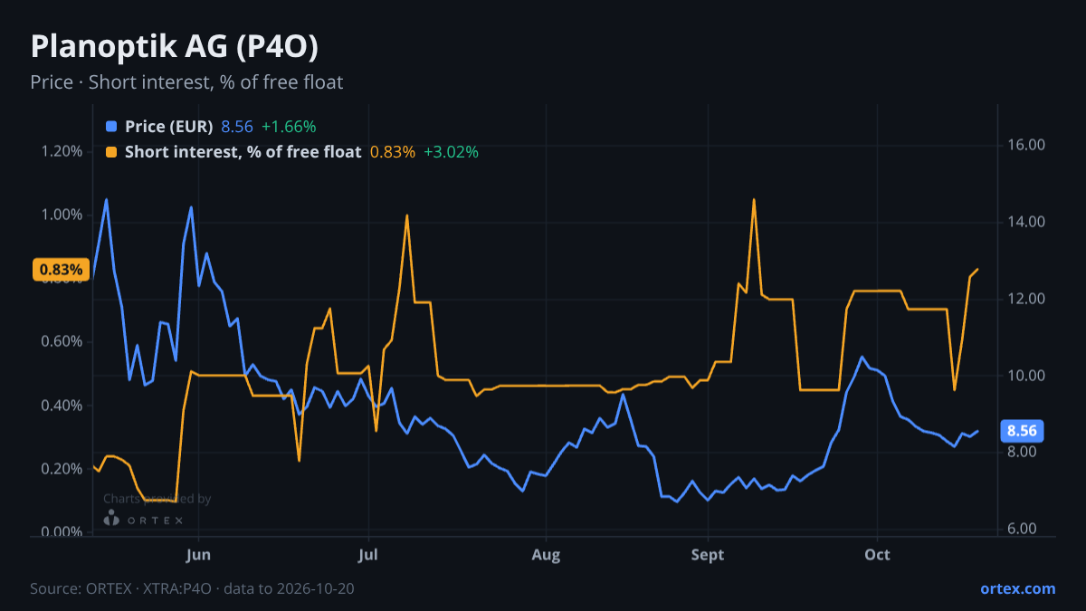Click the 8.56 price value in the legend
The image size is (1086, 611).
(237, 127)
